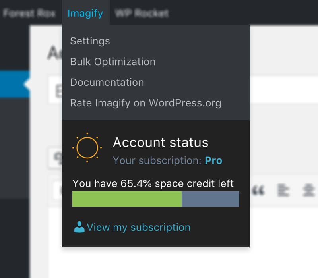
Task: Click the 65.4% space credit left text
Action: click(x=153, y=183)
